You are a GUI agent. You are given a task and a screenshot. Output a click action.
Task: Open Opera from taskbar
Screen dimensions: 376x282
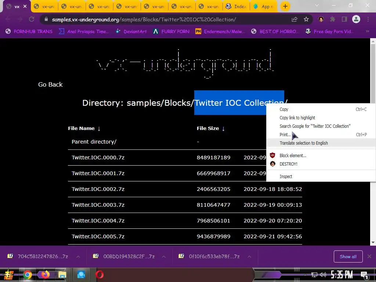[x=100, y=275]
